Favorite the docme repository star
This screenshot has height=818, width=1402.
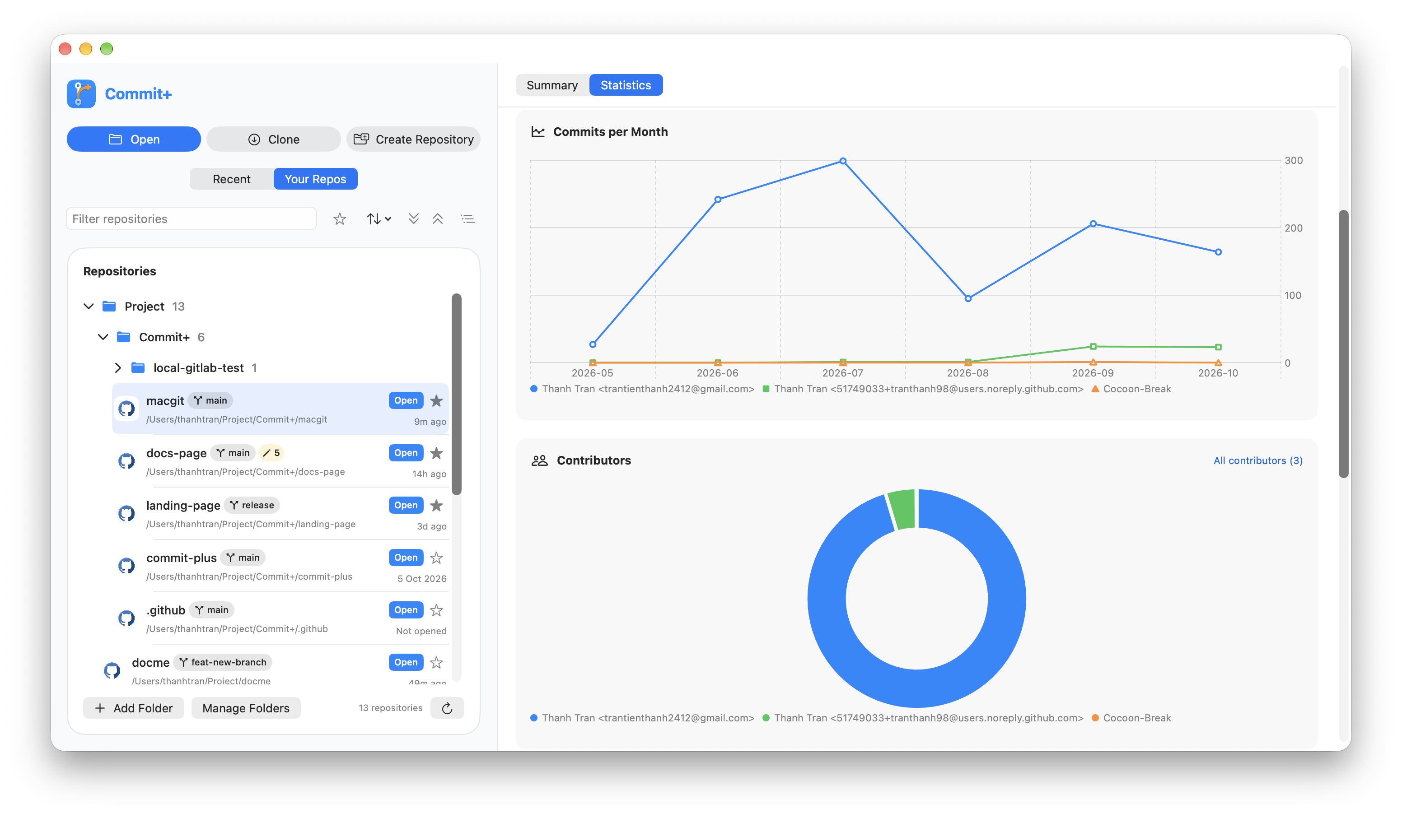click(x=437, y=662)
